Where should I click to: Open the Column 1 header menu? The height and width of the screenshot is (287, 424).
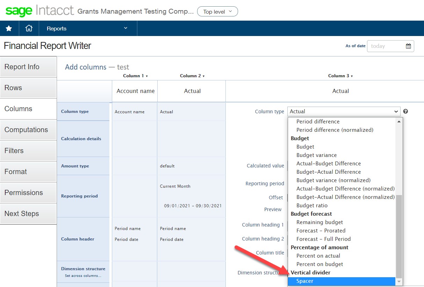pos(136,76)
